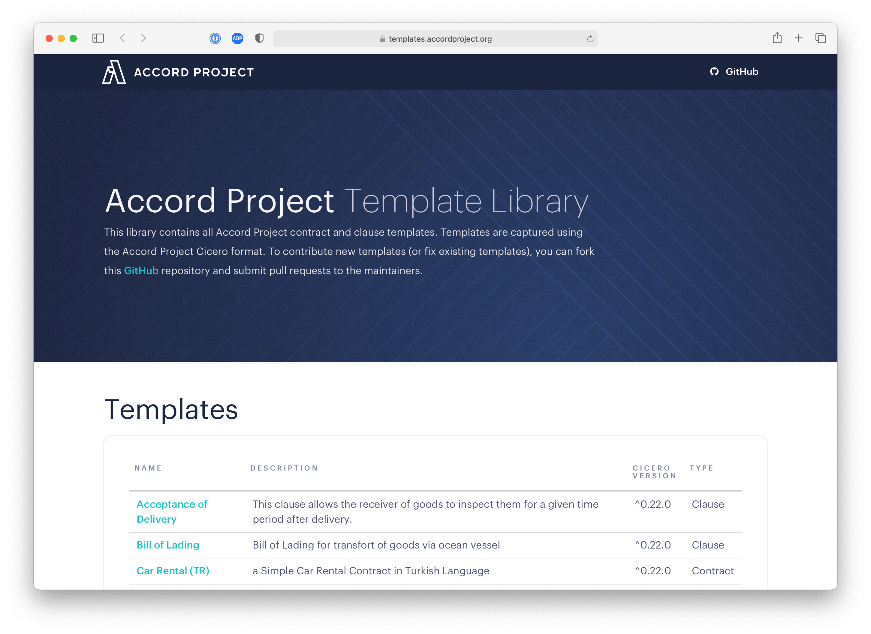
Task: Show the privacy report shield icon
Action: click(x=260, y=38)
